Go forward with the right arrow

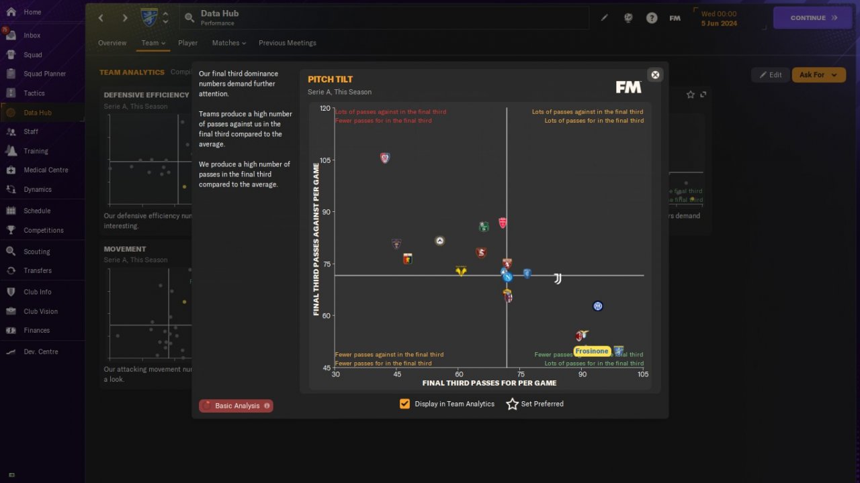(124, 18)
